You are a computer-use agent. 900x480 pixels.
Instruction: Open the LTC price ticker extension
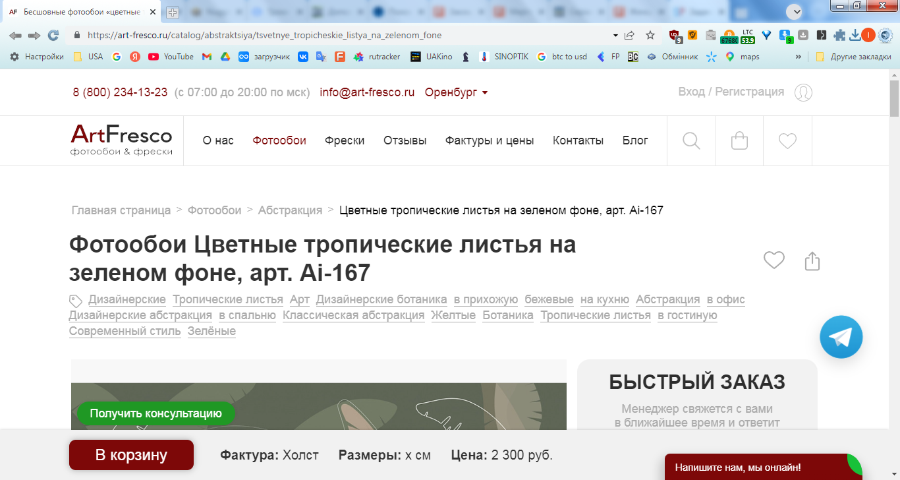pyautogui.click(x=747, y=36)
